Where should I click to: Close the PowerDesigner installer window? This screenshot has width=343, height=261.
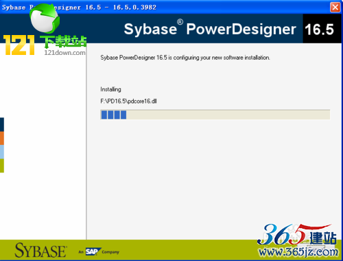coord(335,8)
